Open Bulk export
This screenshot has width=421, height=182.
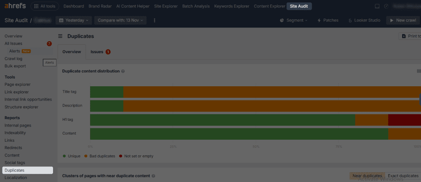click(15, 66)
